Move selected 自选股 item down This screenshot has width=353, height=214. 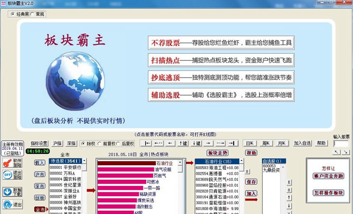pyautogui.click(x=289, y=206)
